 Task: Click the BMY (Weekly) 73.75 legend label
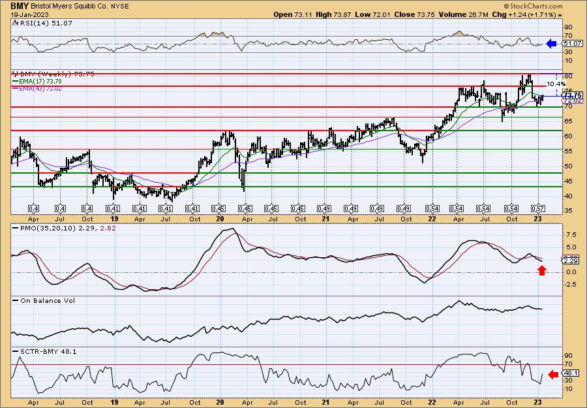[x=53, y=74]
